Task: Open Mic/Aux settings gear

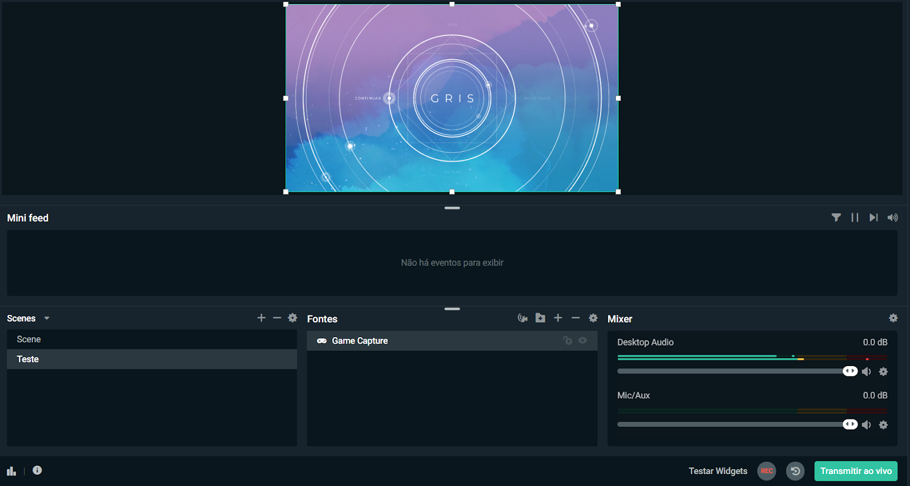Action: [883, 425]
